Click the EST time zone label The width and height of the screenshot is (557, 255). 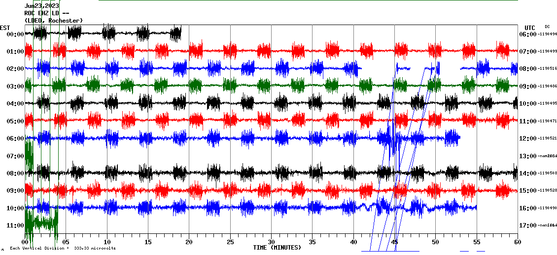5,28
